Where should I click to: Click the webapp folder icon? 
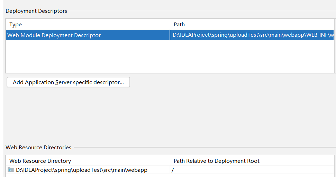point(11,170)
